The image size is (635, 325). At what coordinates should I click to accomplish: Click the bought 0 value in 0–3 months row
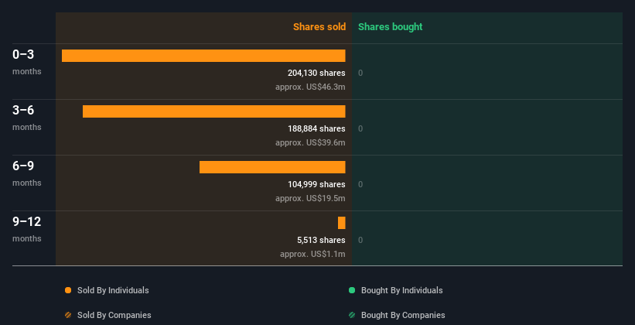[x=360, y=73]
